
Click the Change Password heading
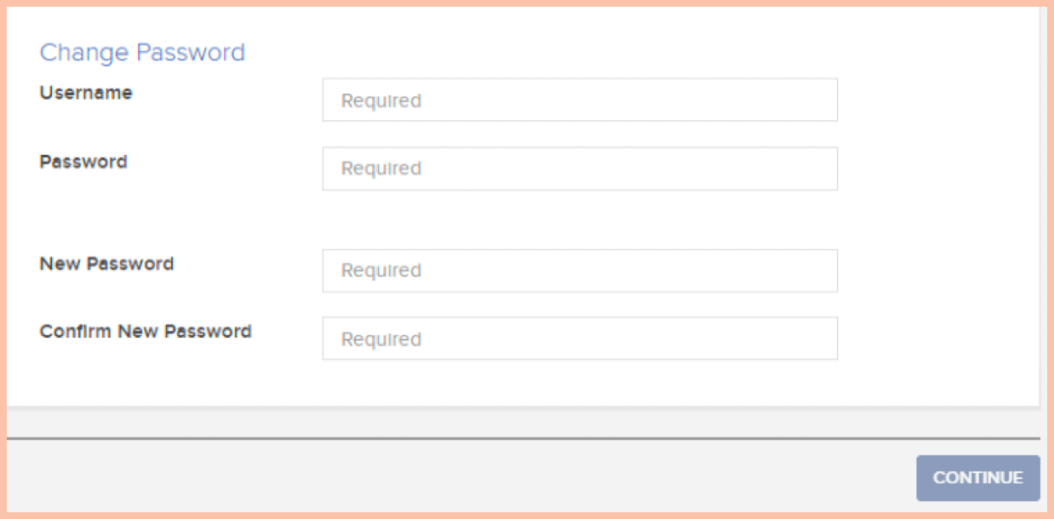[x=142, y=53]
